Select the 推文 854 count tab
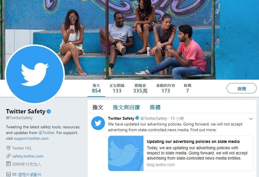The image size is (259, 177). [96, 88]
